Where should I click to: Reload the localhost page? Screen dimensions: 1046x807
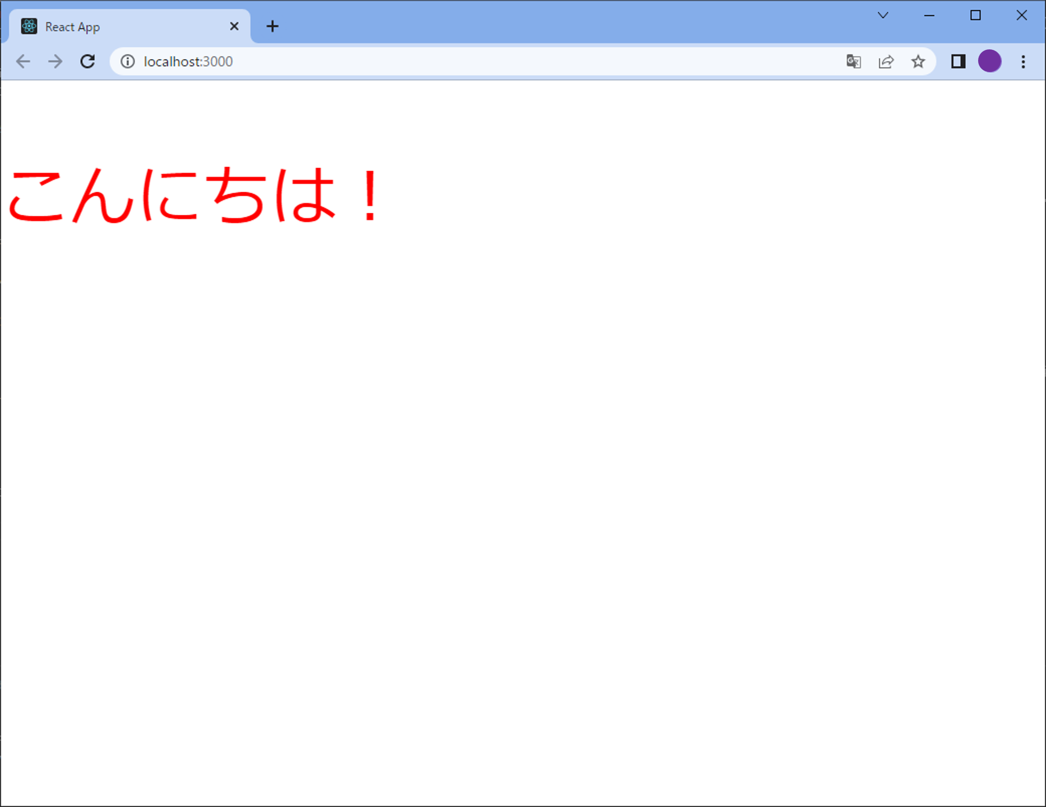[87, 62]
